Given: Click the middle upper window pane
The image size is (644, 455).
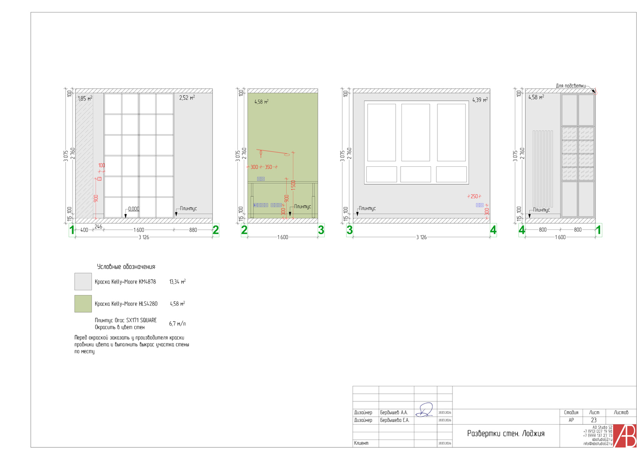Looking at the screenshot, I should pos(416,132).
